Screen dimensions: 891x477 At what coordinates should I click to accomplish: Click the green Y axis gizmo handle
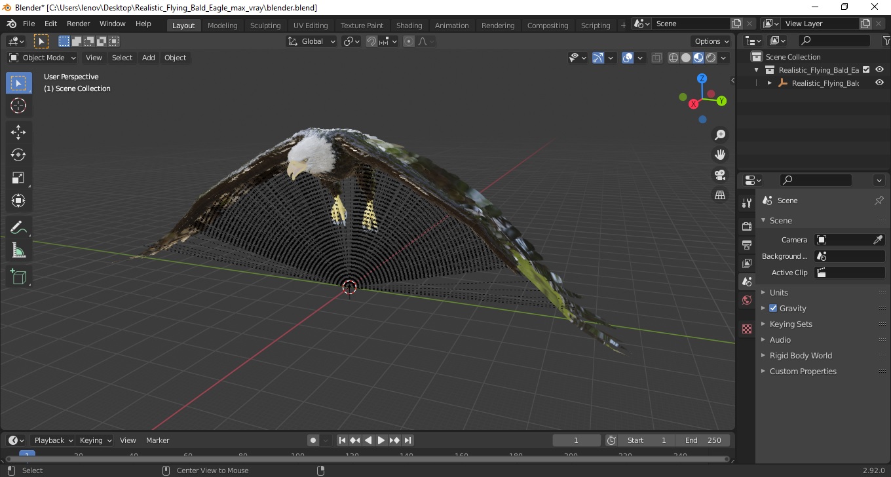[x=721, y=101]
